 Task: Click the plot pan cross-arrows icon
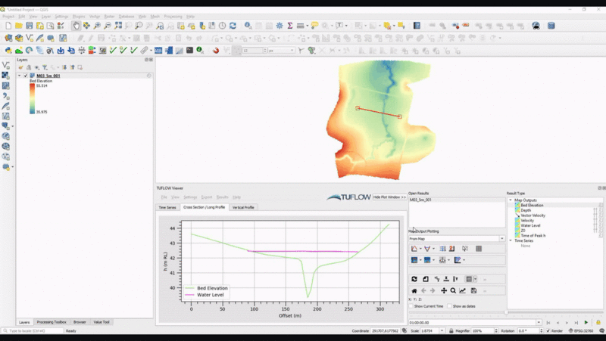click(x=444, y=290)
